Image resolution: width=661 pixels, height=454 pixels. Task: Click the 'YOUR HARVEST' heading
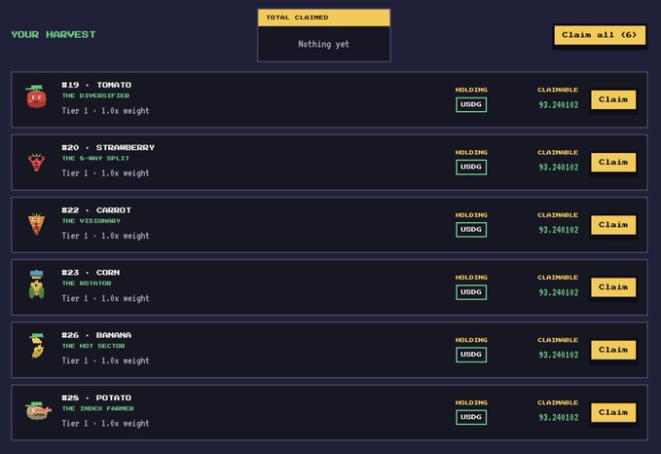54,35
